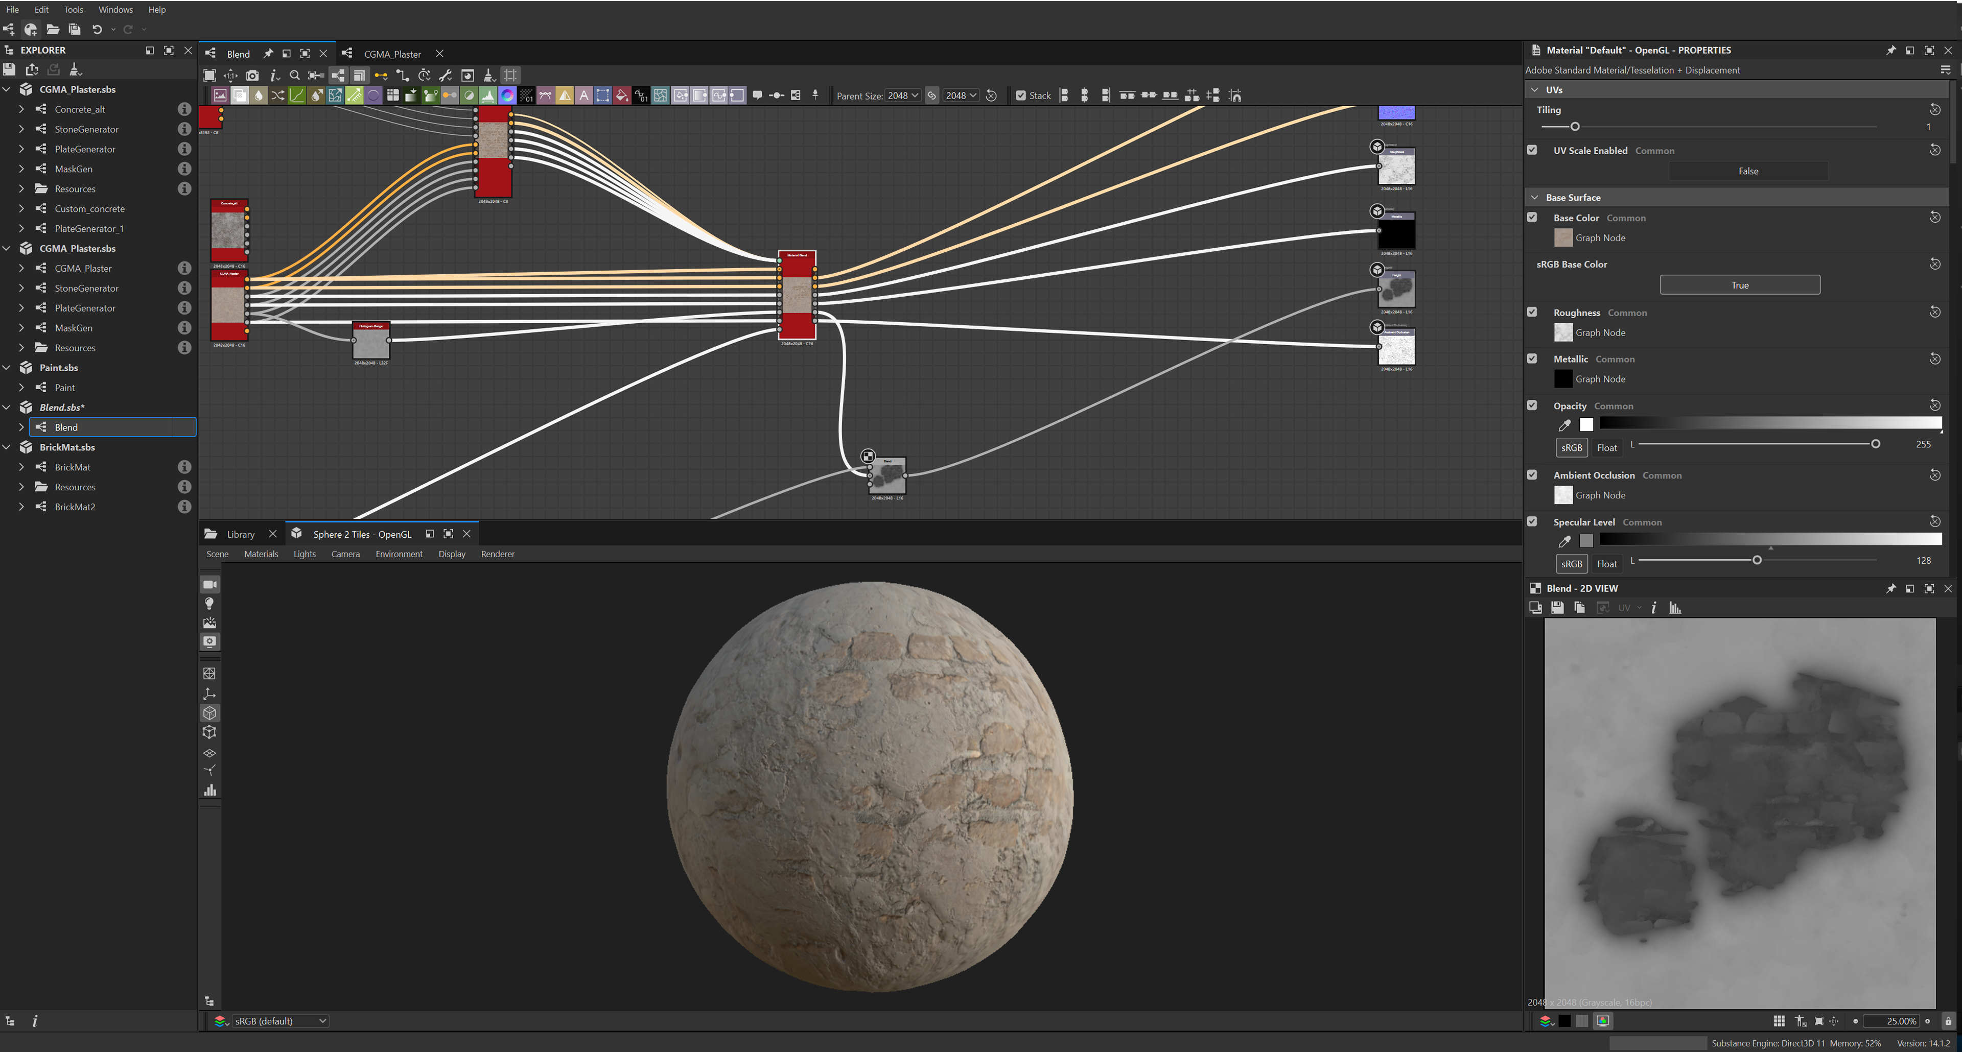The height and width of the screenshot is (1052, 1962).
Task: Switch to the CGMA_Plaster graph tab
Action: [391, 53]
